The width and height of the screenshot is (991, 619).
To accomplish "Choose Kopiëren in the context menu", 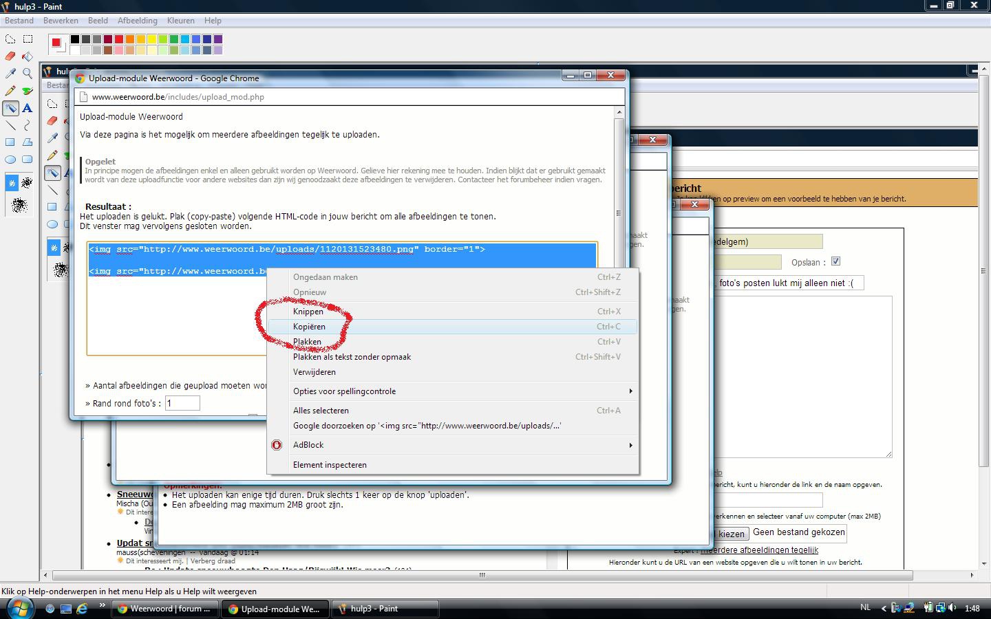I will [453, 327].
